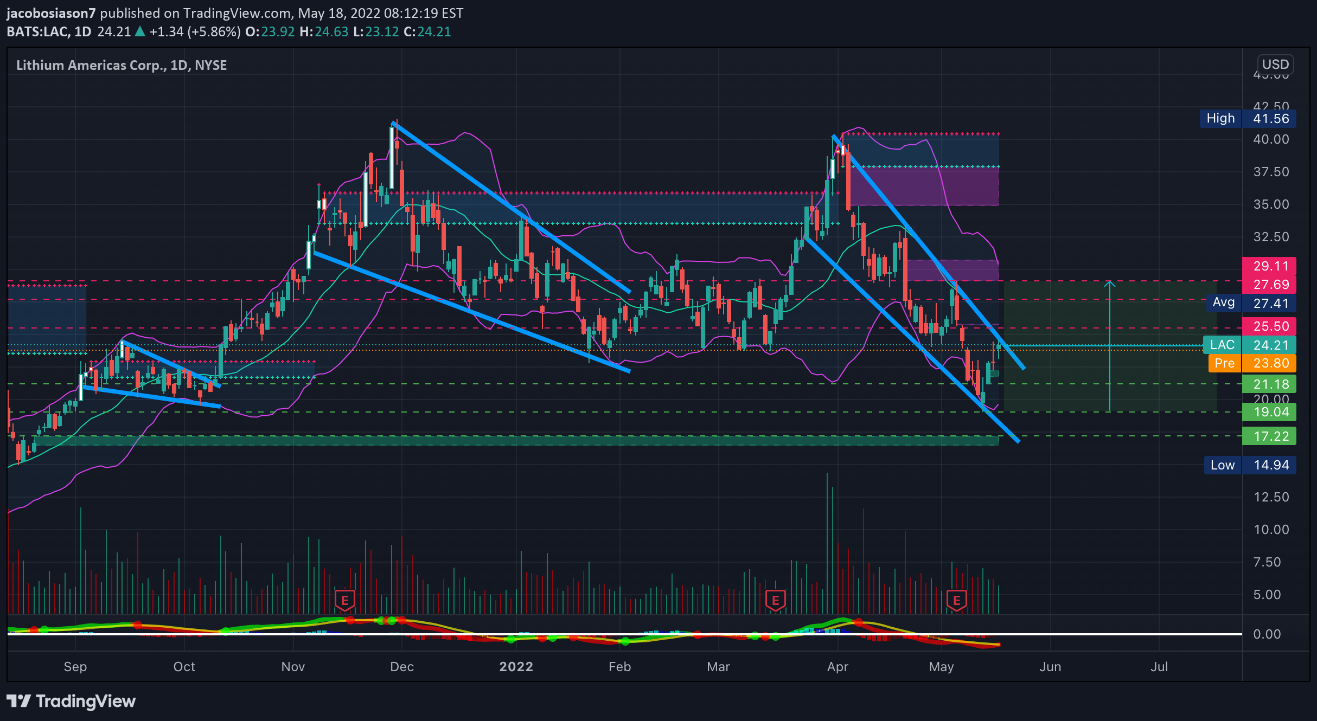Click the Pre 23.80 pre-market label
This screenshot has width=1317, height=721.
coord(1252,363)
